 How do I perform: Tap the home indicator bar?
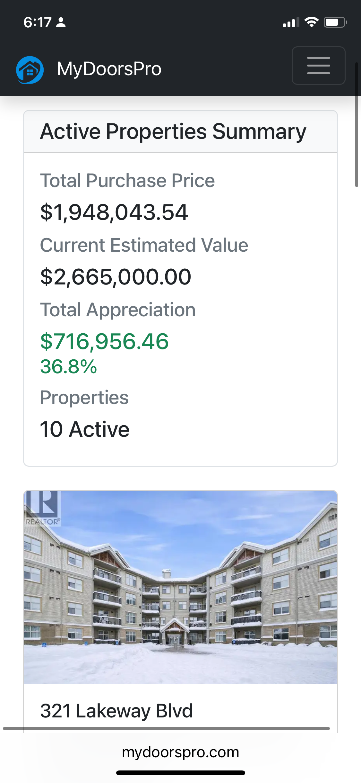tap(180, 773)
